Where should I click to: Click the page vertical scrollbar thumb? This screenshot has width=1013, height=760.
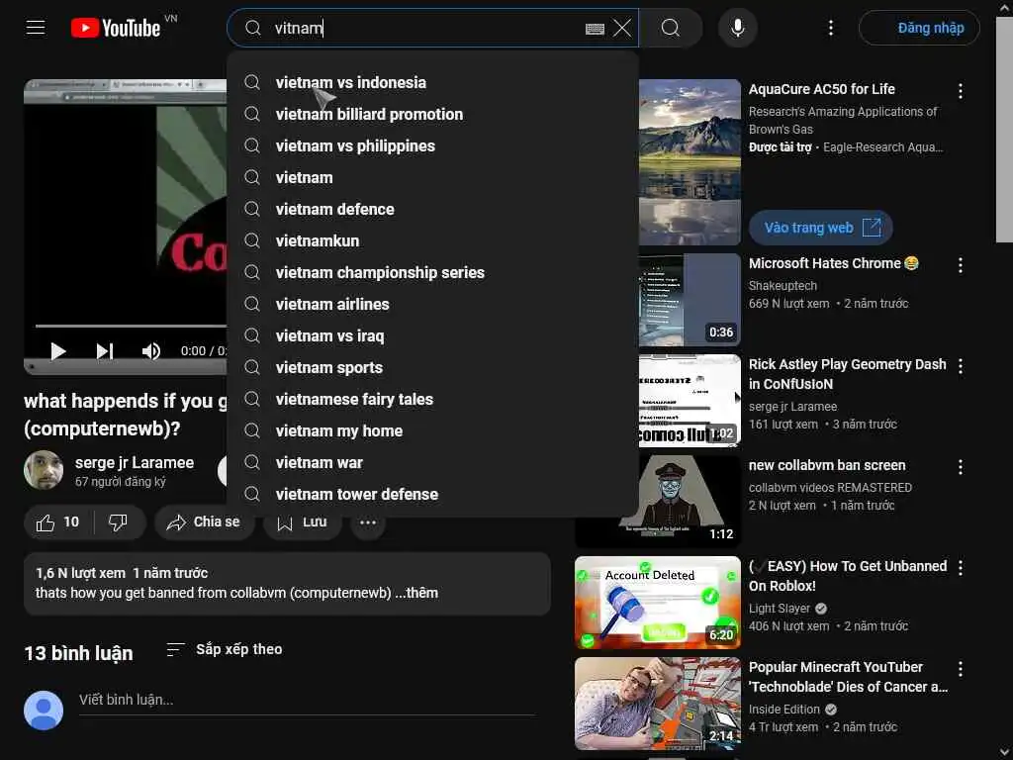pos(1004,130)
